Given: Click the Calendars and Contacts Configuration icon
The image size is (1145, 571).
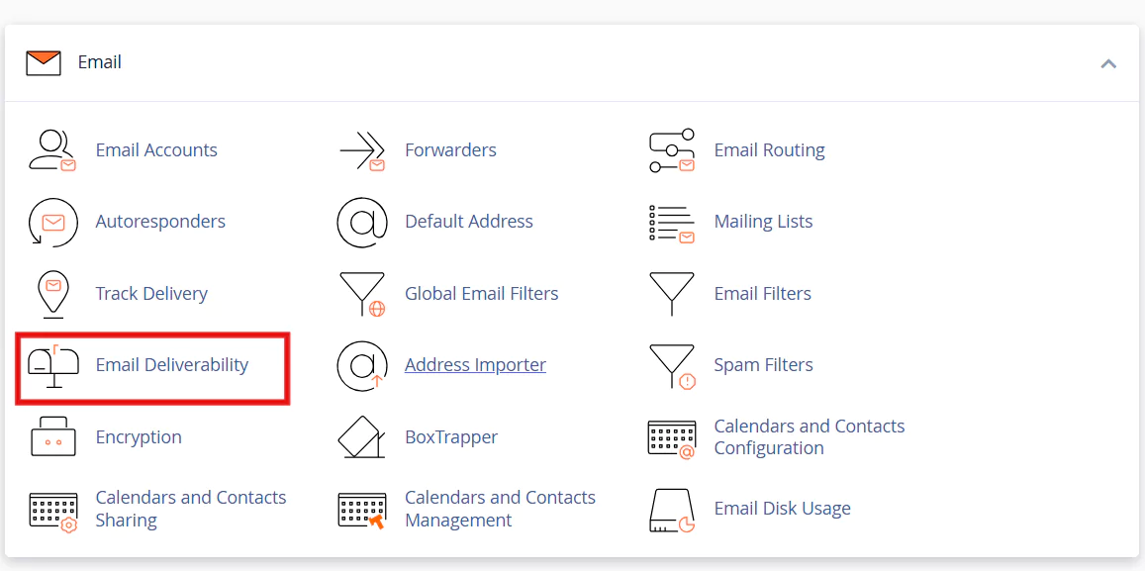Looking at the screenshot, I should (x=671, y=438).
